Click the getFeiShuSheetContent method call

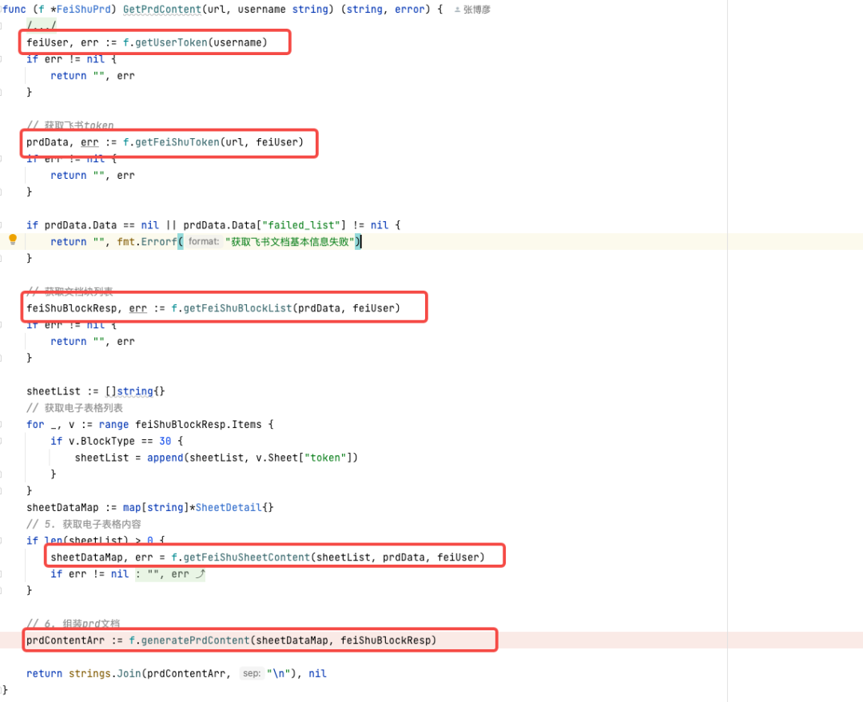coord(247,557)
